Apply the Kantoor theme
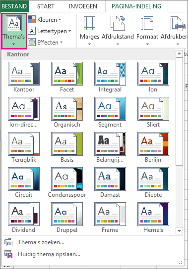The image size is (188, 269). (x=24, y=77)
